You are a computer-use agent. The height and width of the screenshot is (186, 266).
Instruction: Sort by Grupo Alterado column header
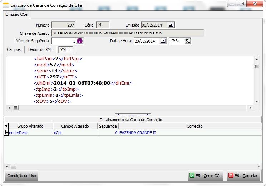[30, 126]
